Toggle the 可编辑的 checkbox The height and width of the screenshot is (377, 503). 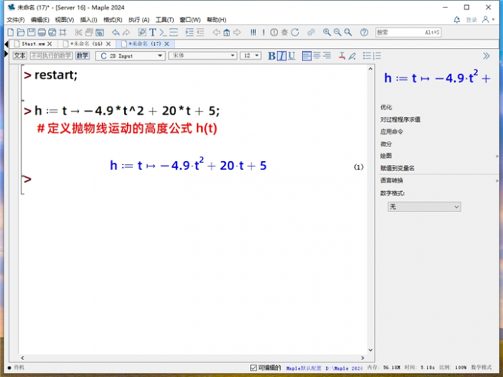[253, 367]
